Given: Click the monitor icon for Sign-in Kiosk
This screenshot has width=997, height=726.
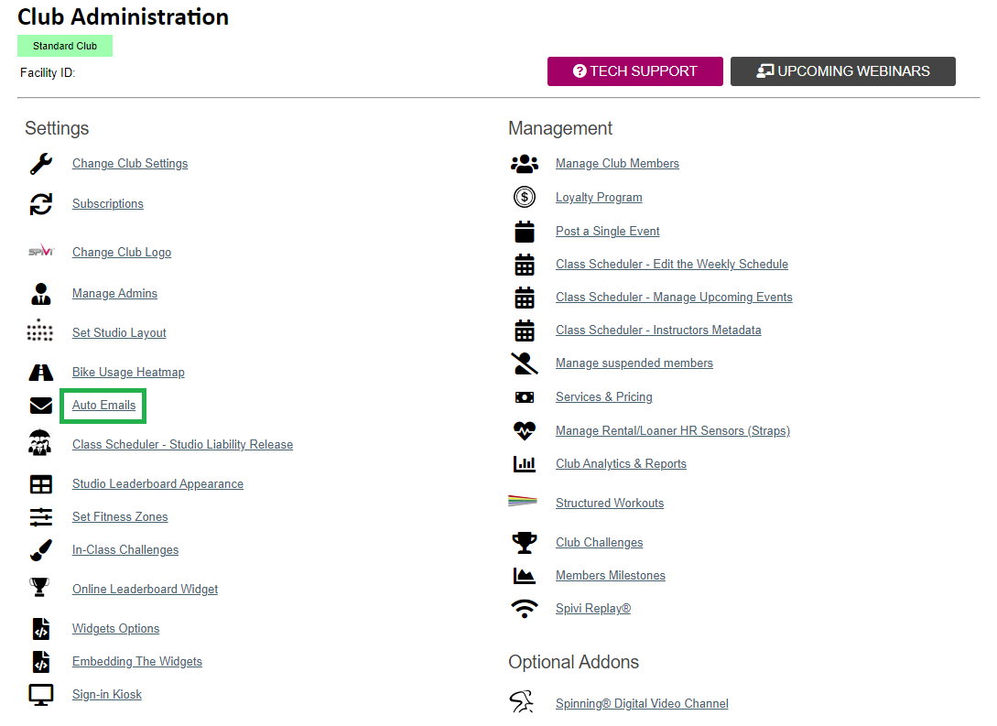Looking at the screenshot, I should click(x=41, y=695).
